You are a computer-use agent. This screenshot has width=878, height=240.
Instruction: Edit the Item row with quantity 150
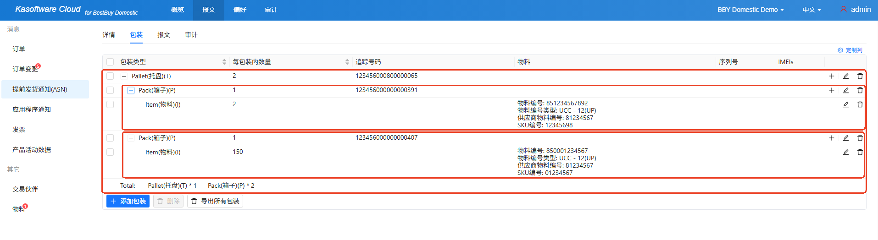tap(846, 152)
